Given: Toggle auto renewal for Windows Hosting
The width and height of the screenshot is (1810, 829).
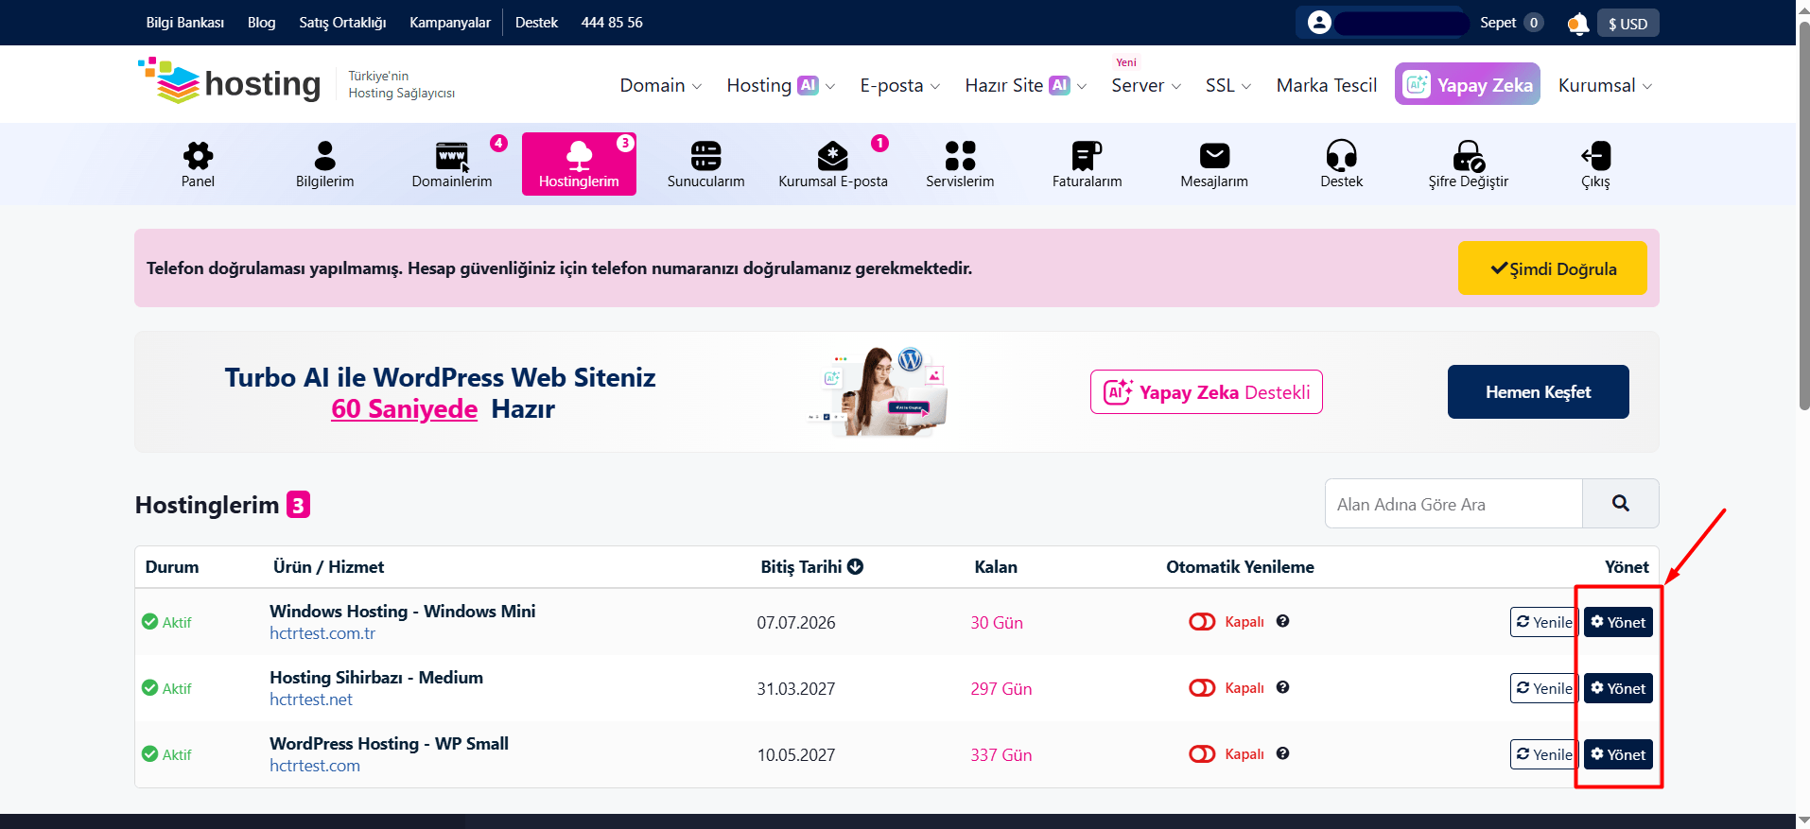Looking at the screenshot, I should [x=1202, y=622].
